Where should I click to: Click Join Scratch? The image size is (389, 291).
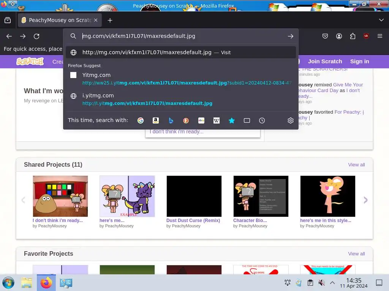[x=325, y=61]
